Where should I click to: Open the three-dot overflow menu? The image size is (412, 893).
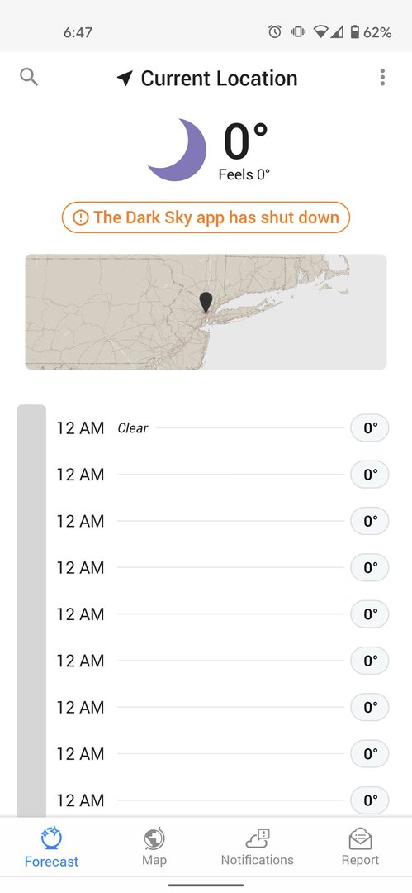[x=382, y=78]
